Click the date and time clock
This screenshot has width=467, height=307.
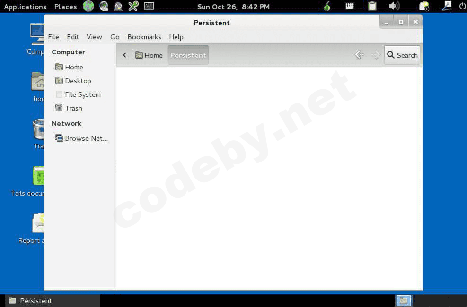tap(234, 7)
